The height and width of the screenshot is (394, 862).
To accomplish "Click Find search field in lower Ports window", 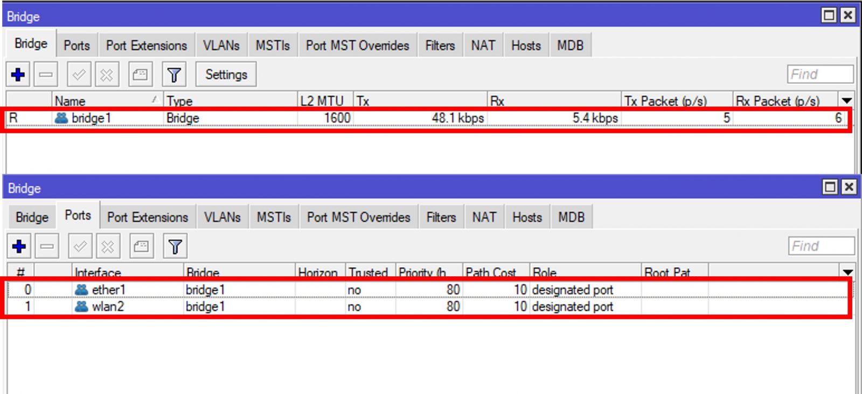I will (x=821, y=246).
